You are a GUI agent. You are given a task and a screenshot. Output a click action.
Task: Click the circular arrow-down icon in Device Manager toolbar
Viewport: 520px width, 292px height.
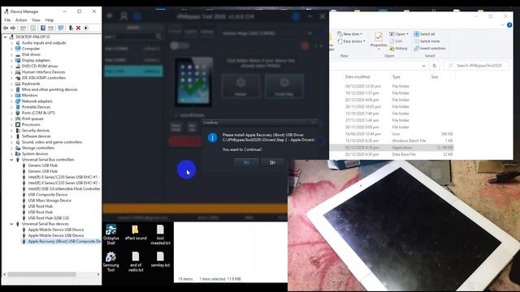(86, 28)
